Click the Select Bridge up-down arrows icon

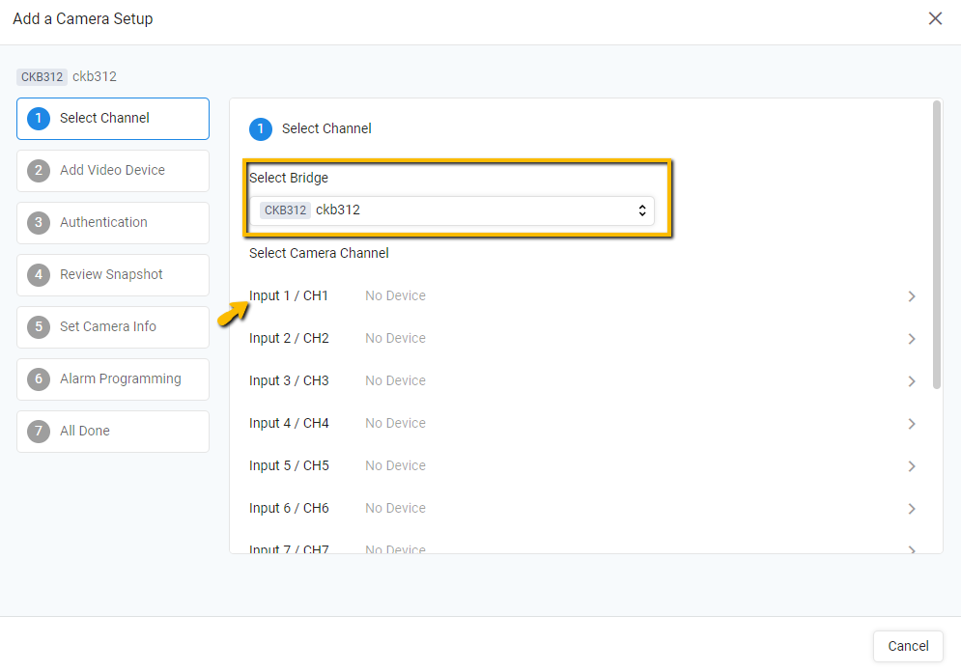tap(641, 210)
